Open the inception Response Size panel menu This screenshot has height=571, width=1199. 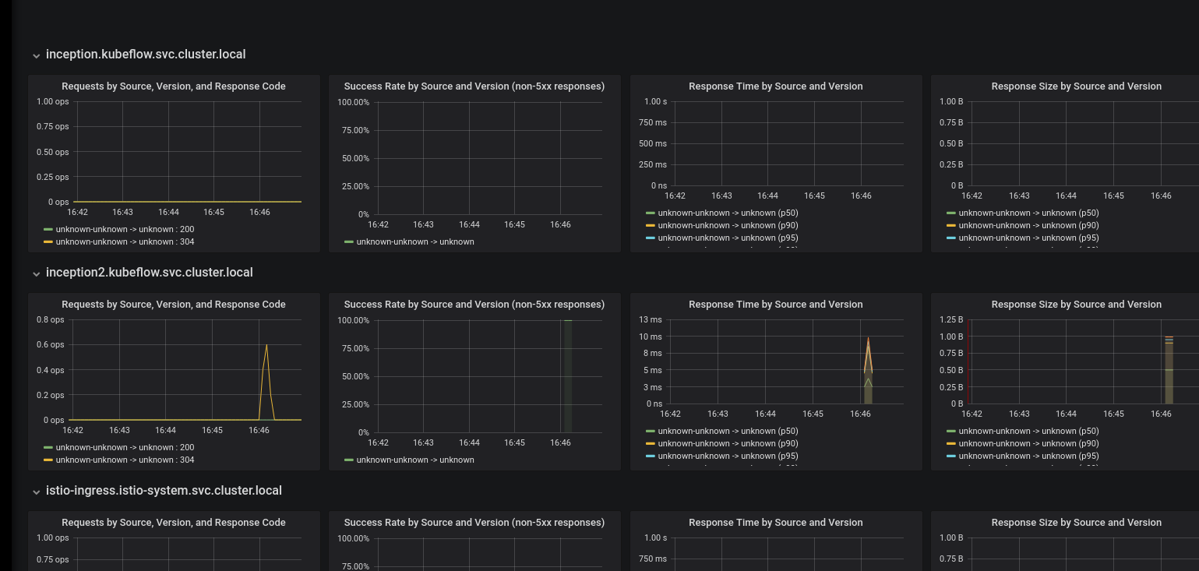pyautogui.click(x=1077, y=86)
